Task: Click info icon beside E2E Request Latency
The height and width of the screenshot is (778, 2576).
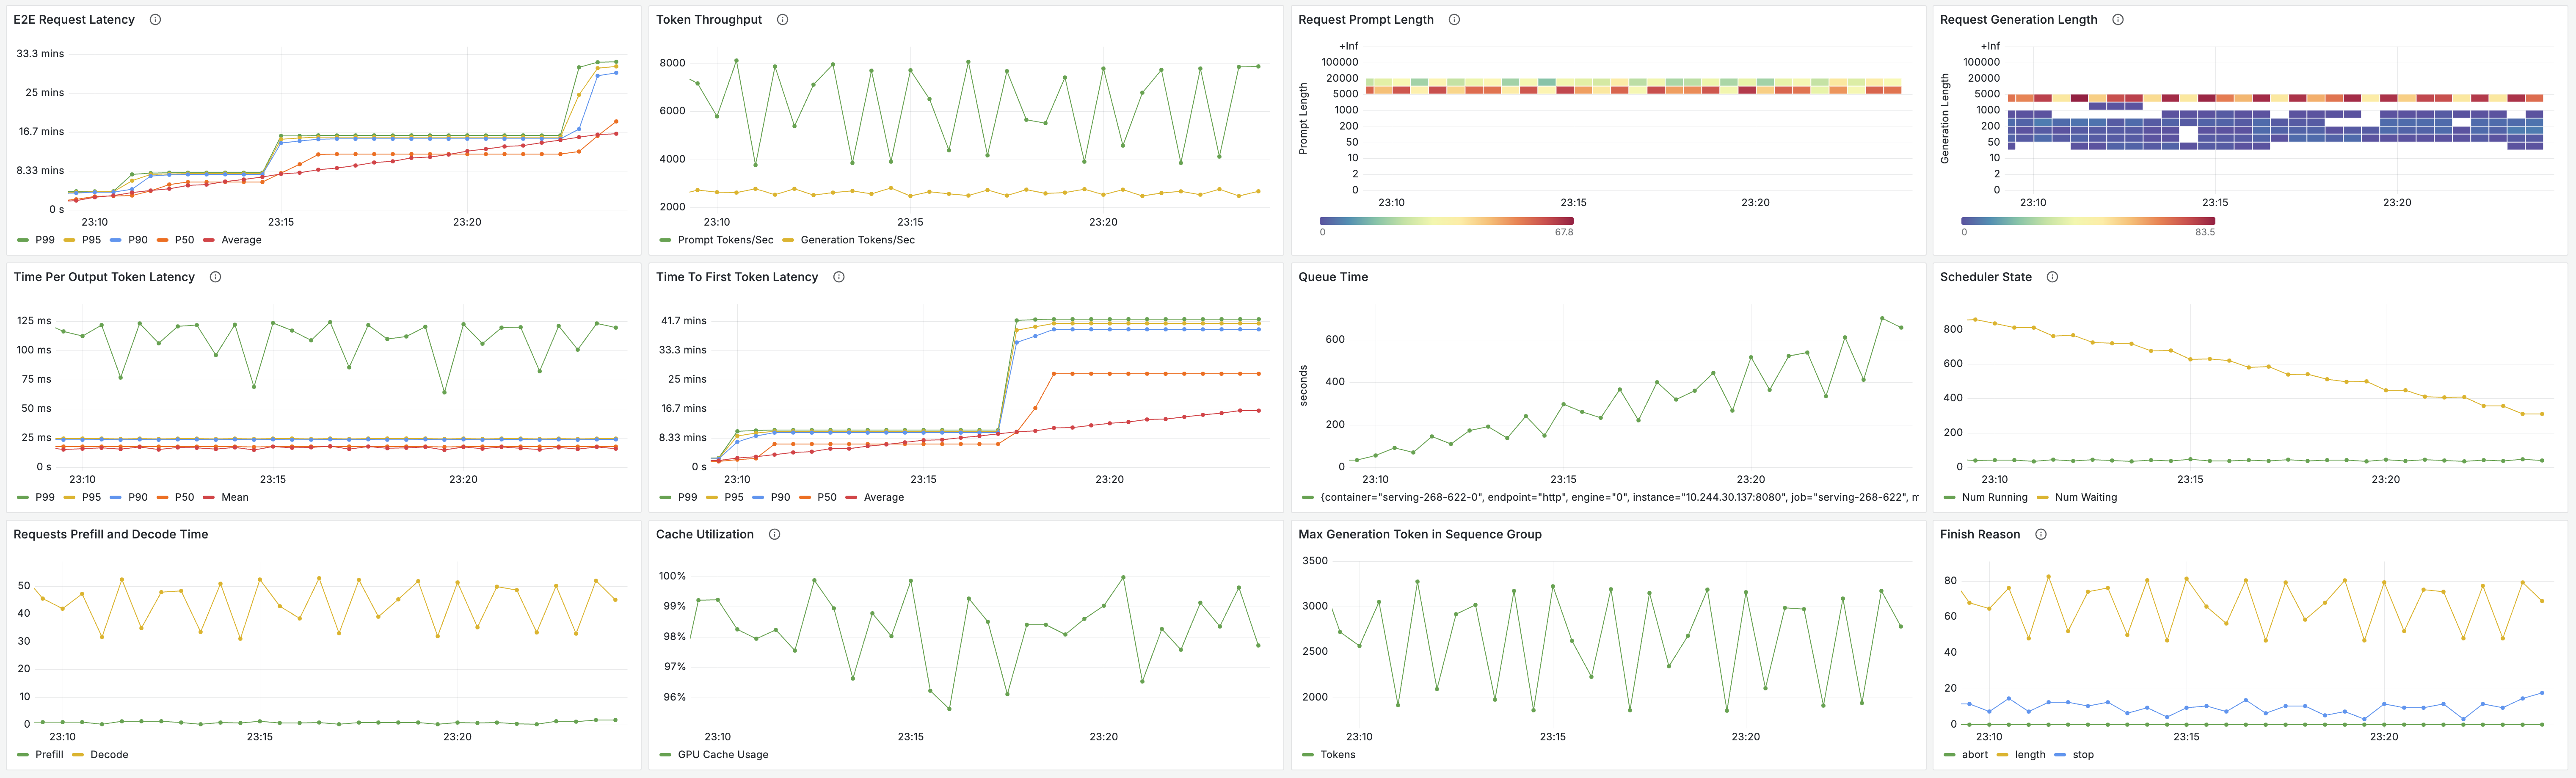Action: click(155, 20)
